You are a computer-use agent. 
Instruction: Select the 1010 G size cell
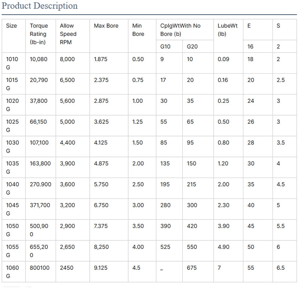pyautogui.click(x=12, y=63)
